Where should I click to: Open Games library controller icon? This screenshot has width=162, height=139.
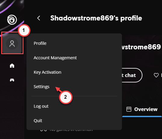click(12, 80)
